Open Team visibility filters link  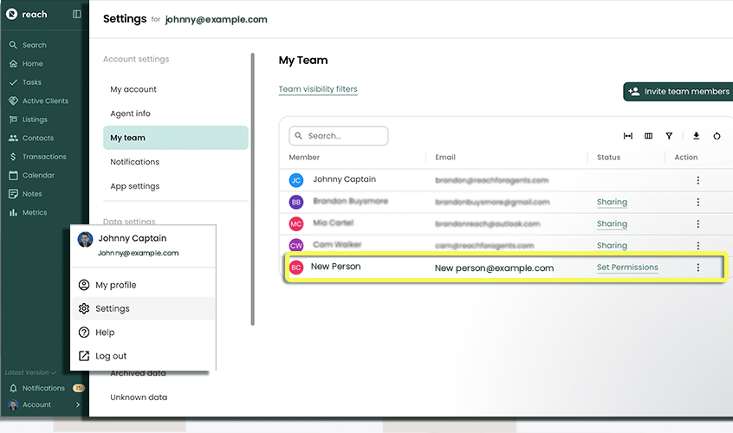318,89
